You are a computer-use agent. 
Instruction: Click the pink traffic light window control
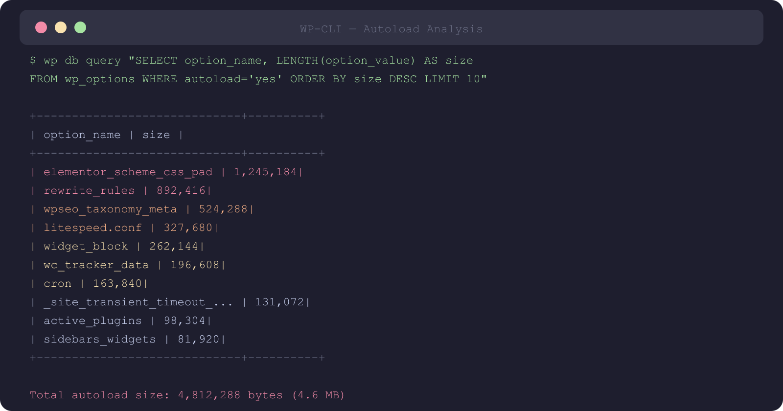tap(41, 27)
